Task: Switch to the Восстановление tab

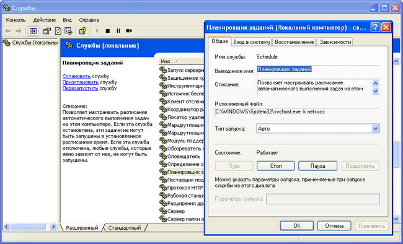Action: click(294, 42)
